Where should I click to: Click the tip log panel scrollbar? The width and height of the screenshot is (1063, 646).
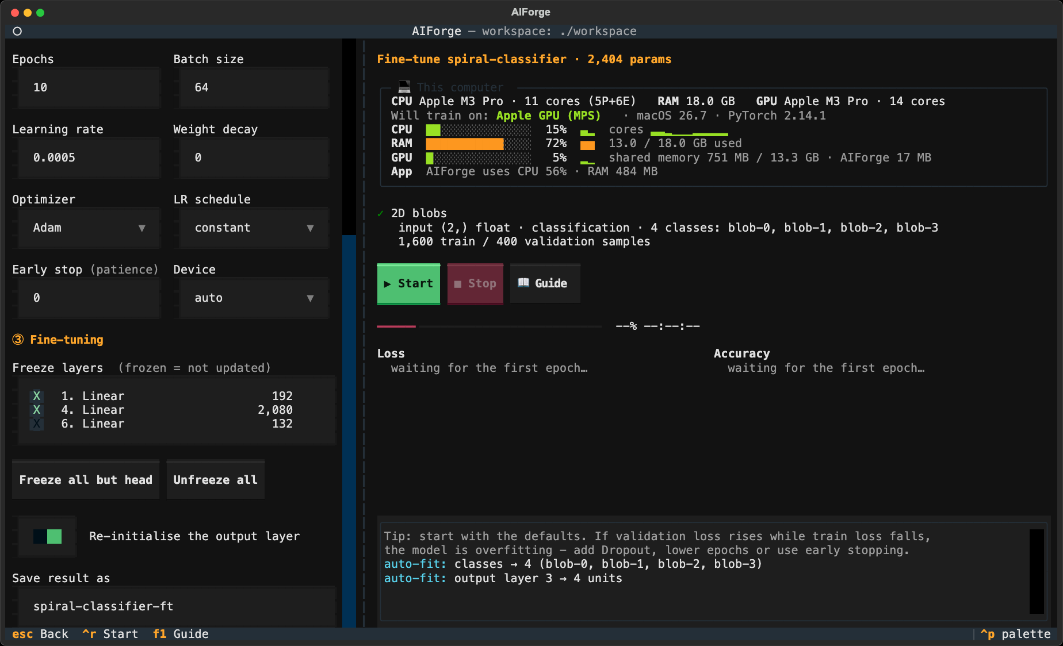tap(1037, 571)
